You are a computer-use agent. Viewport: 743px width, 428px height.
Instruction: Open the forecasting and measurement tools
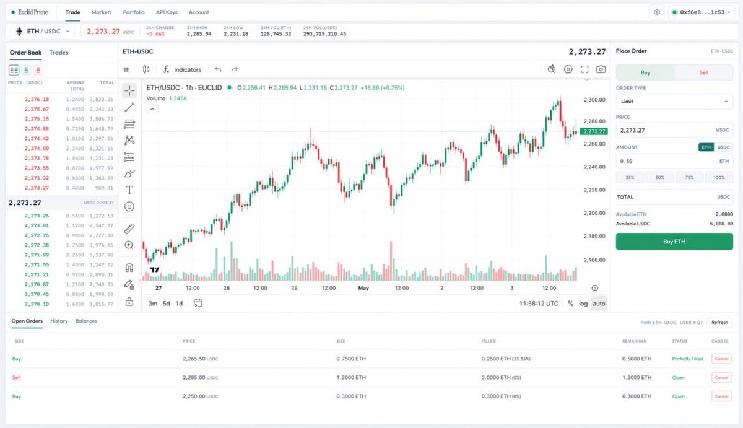pos(129,157)
